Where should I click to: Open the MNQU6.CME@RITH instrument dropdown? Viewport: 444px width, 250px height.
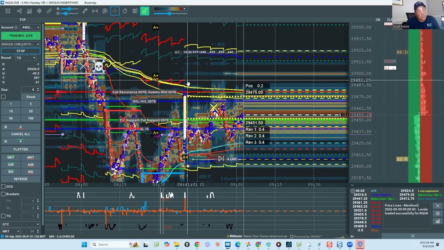coord(21,44)
